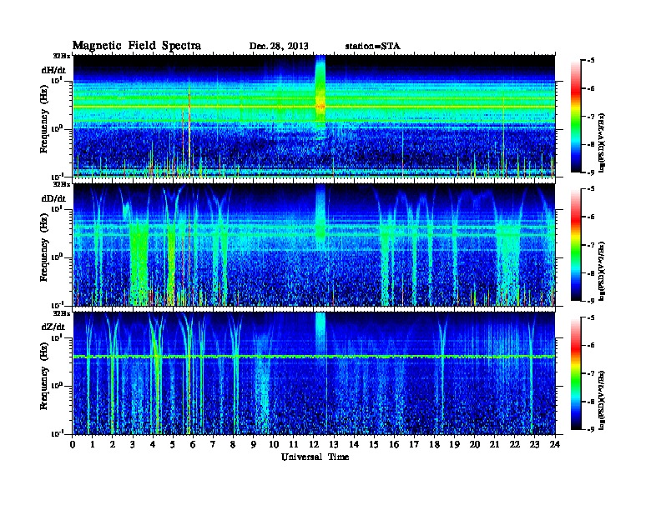Image resolution: width=661 pixels, height=510 pixels.
Task: Click the hour 13 tick label on the time axis
Action: (334, 444)
